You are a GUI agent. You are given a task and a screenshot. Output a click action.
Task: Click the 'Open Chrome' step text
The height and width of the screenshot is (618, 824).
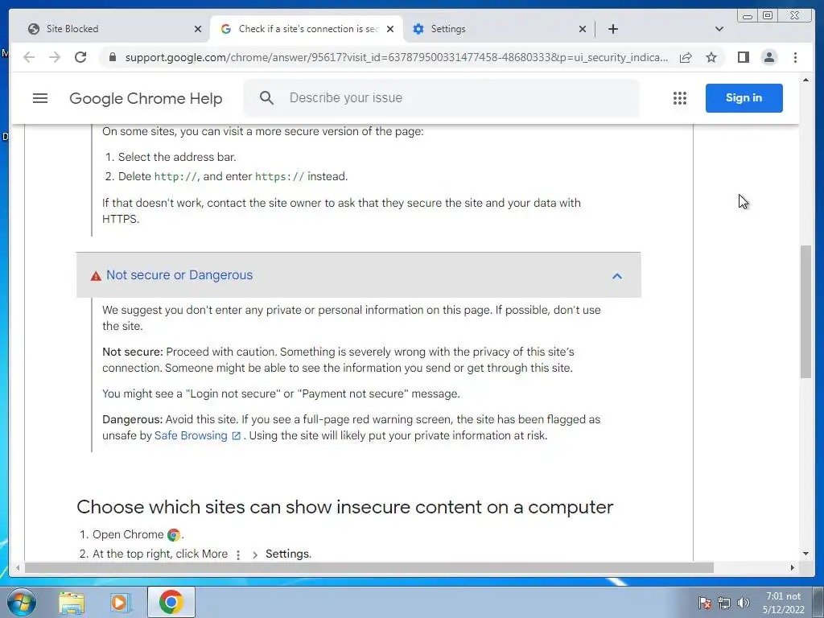click(x=128, y=534)
